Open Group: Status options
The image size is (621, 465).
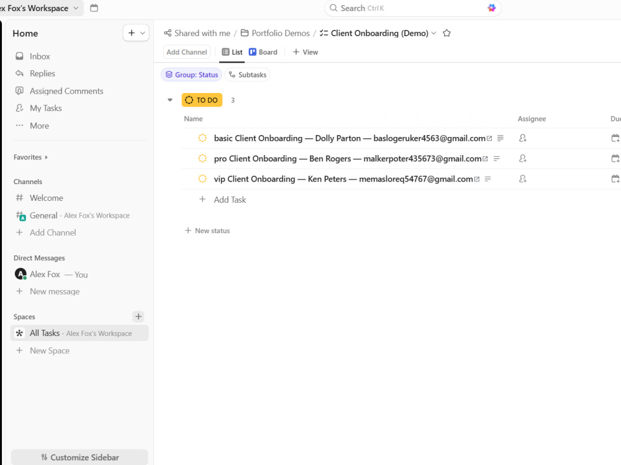pos(192,75)
